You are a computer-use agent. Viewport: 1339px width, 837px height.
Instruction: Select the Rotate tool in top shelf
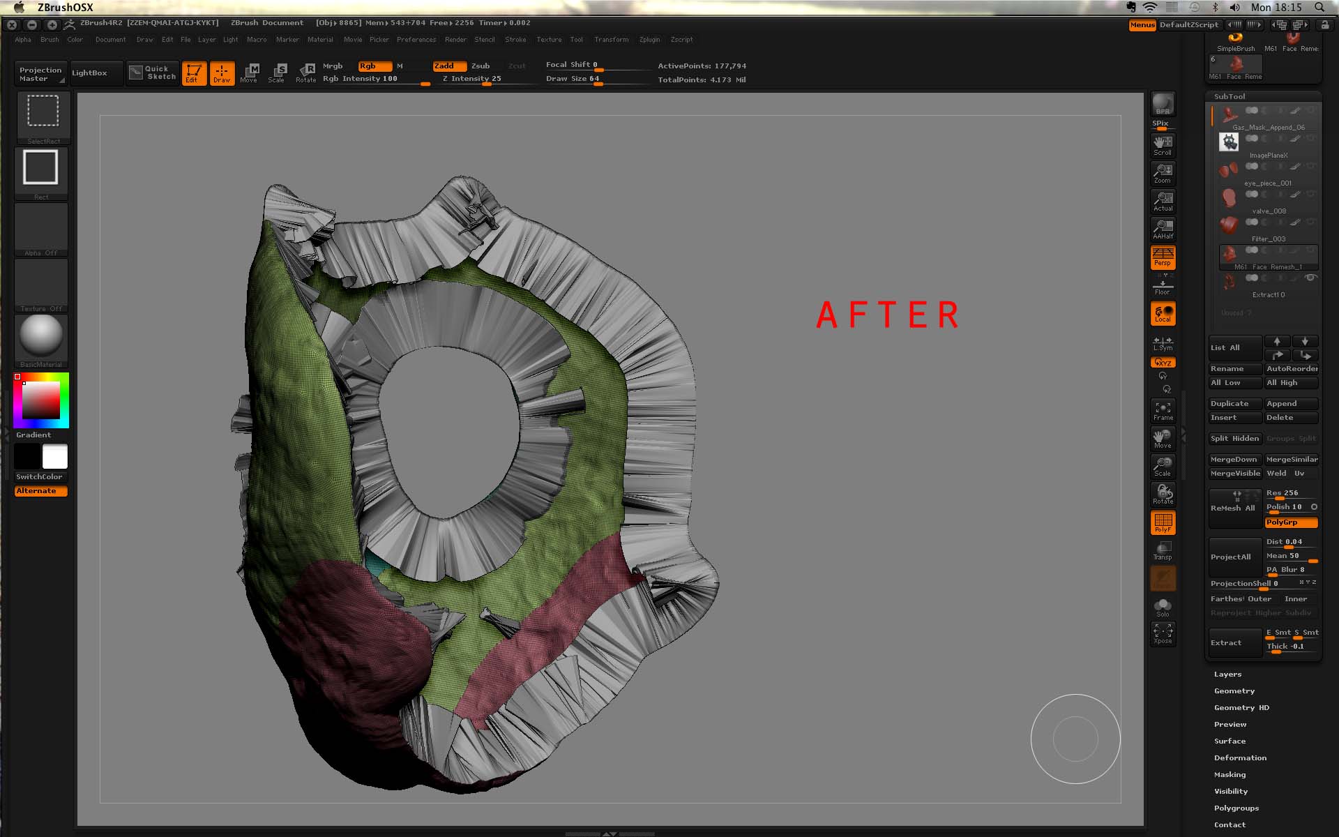tap(305, 73)
